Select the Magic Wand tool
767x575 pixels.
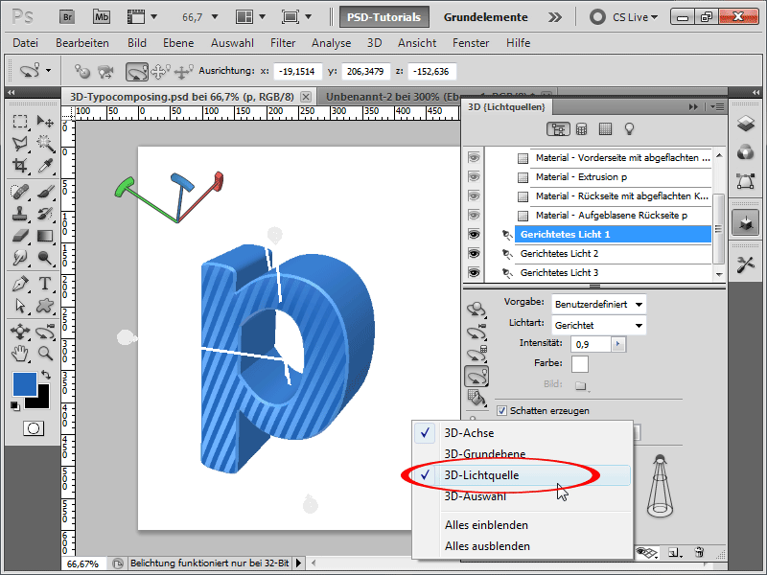click(x=45, y=143)
